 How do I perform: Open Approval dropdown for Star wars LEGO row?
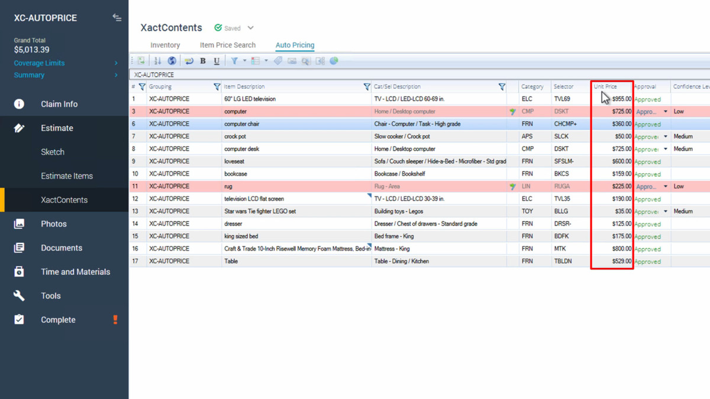click(x=666, y=211)
